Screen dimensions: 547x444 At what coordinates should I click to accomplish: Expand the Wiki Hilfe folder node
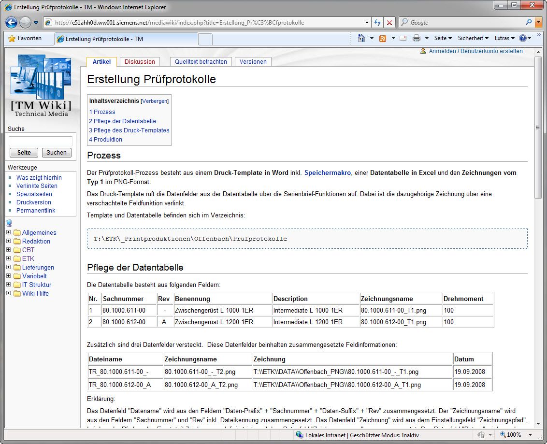[x=9, y=293]
